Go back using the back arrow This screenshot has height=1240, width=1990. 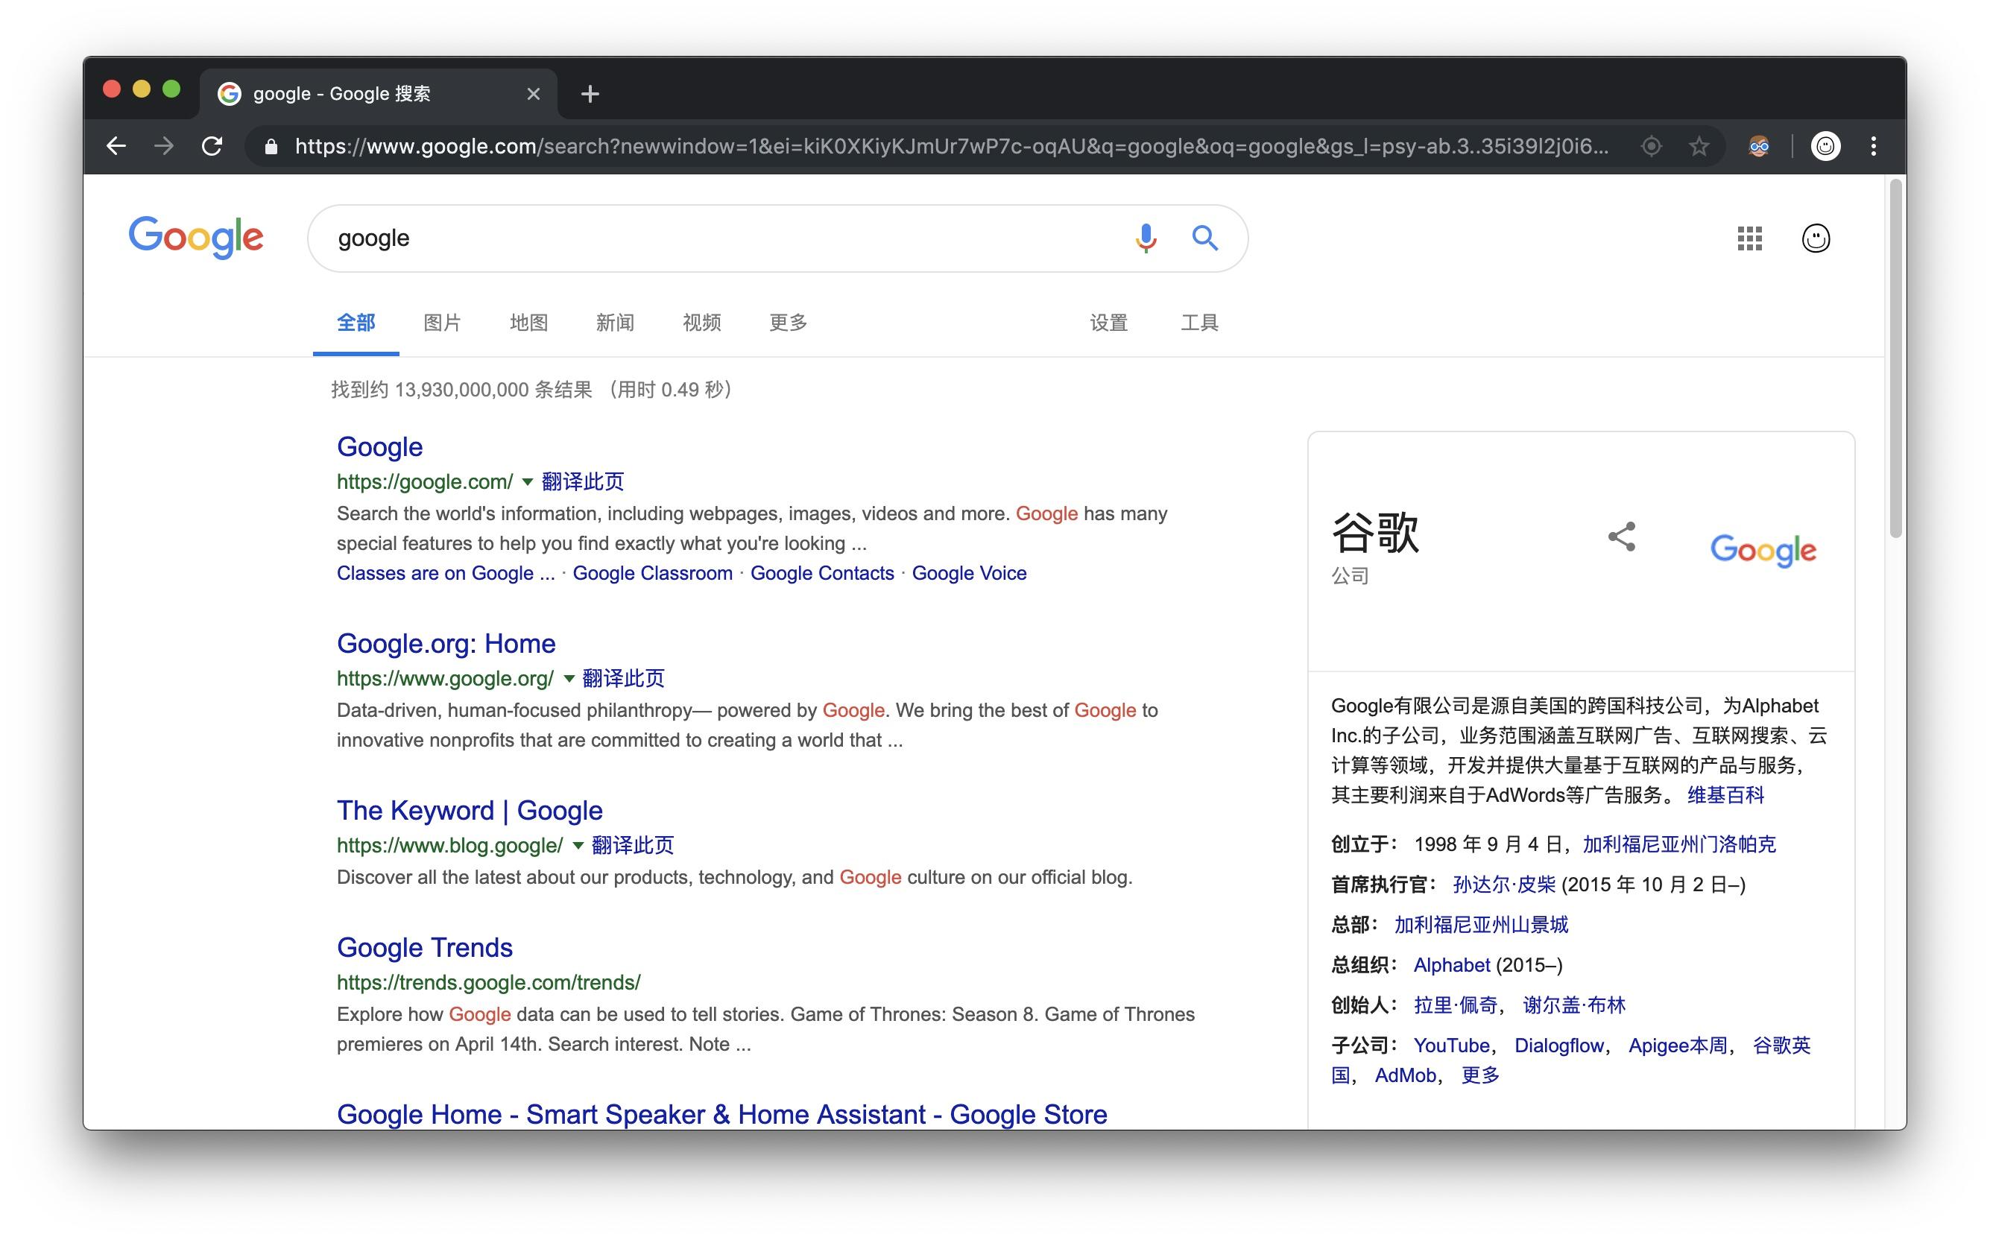pos(116,146)
